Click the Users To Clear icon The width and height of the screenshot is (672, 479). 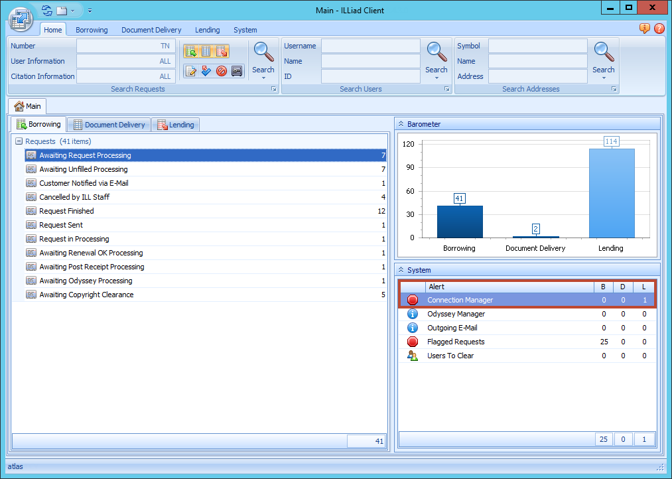[412, 355]
